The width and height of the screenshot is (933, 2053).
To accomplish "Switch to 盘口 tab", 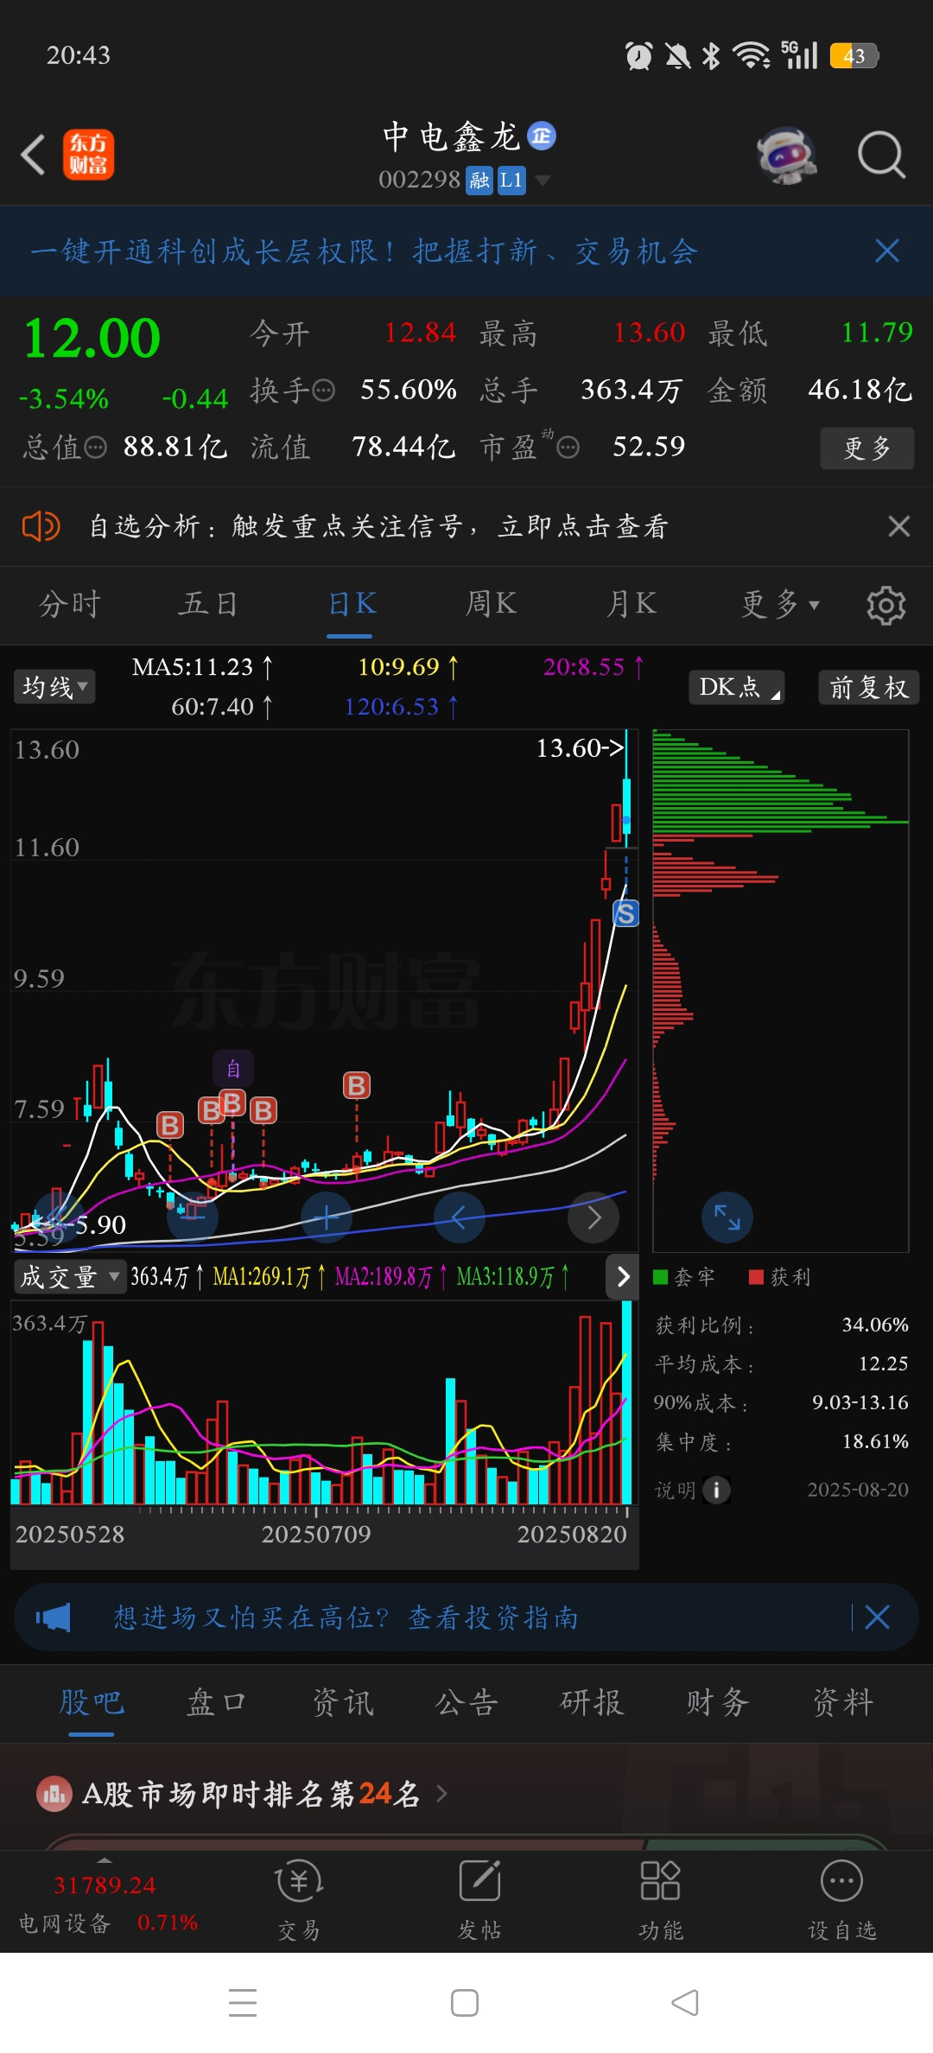I will coord(217,1702).
